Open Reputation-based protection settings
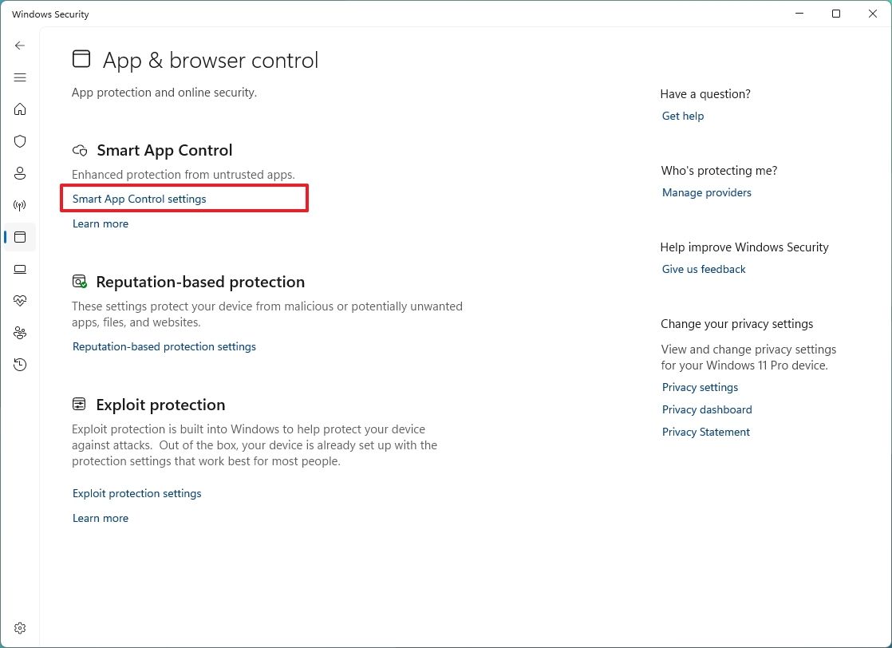The image size is (892, 648). [x=164, y=346]
